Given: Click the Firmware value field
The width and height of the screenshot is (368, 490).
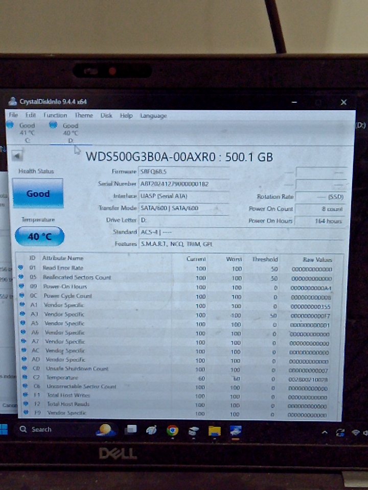Looking at the screenshot, I should 183,171.
